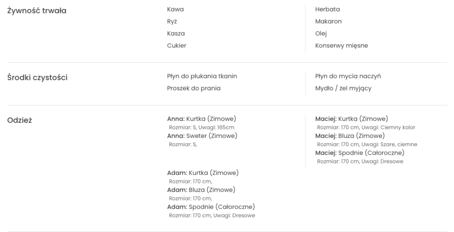Click Mydło / żel myjący entry
The image size is (454, 232).
click(x=343, y=88)
